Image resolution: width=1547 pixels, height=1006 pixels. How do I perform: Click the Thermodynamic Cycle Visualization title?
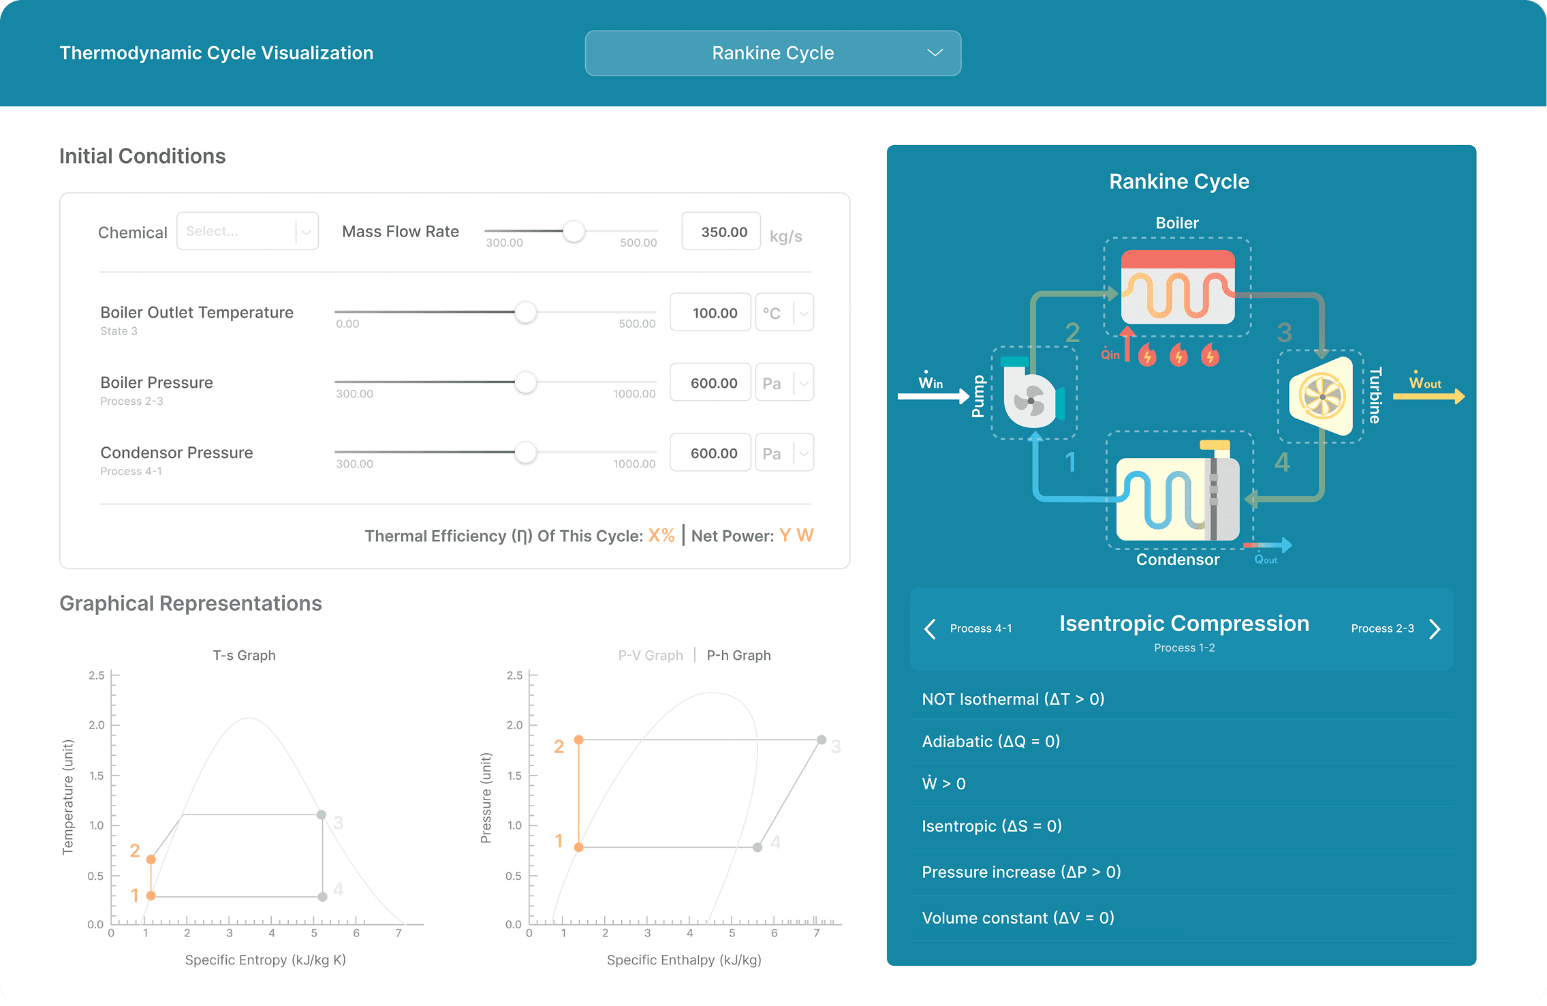(217, 53)
